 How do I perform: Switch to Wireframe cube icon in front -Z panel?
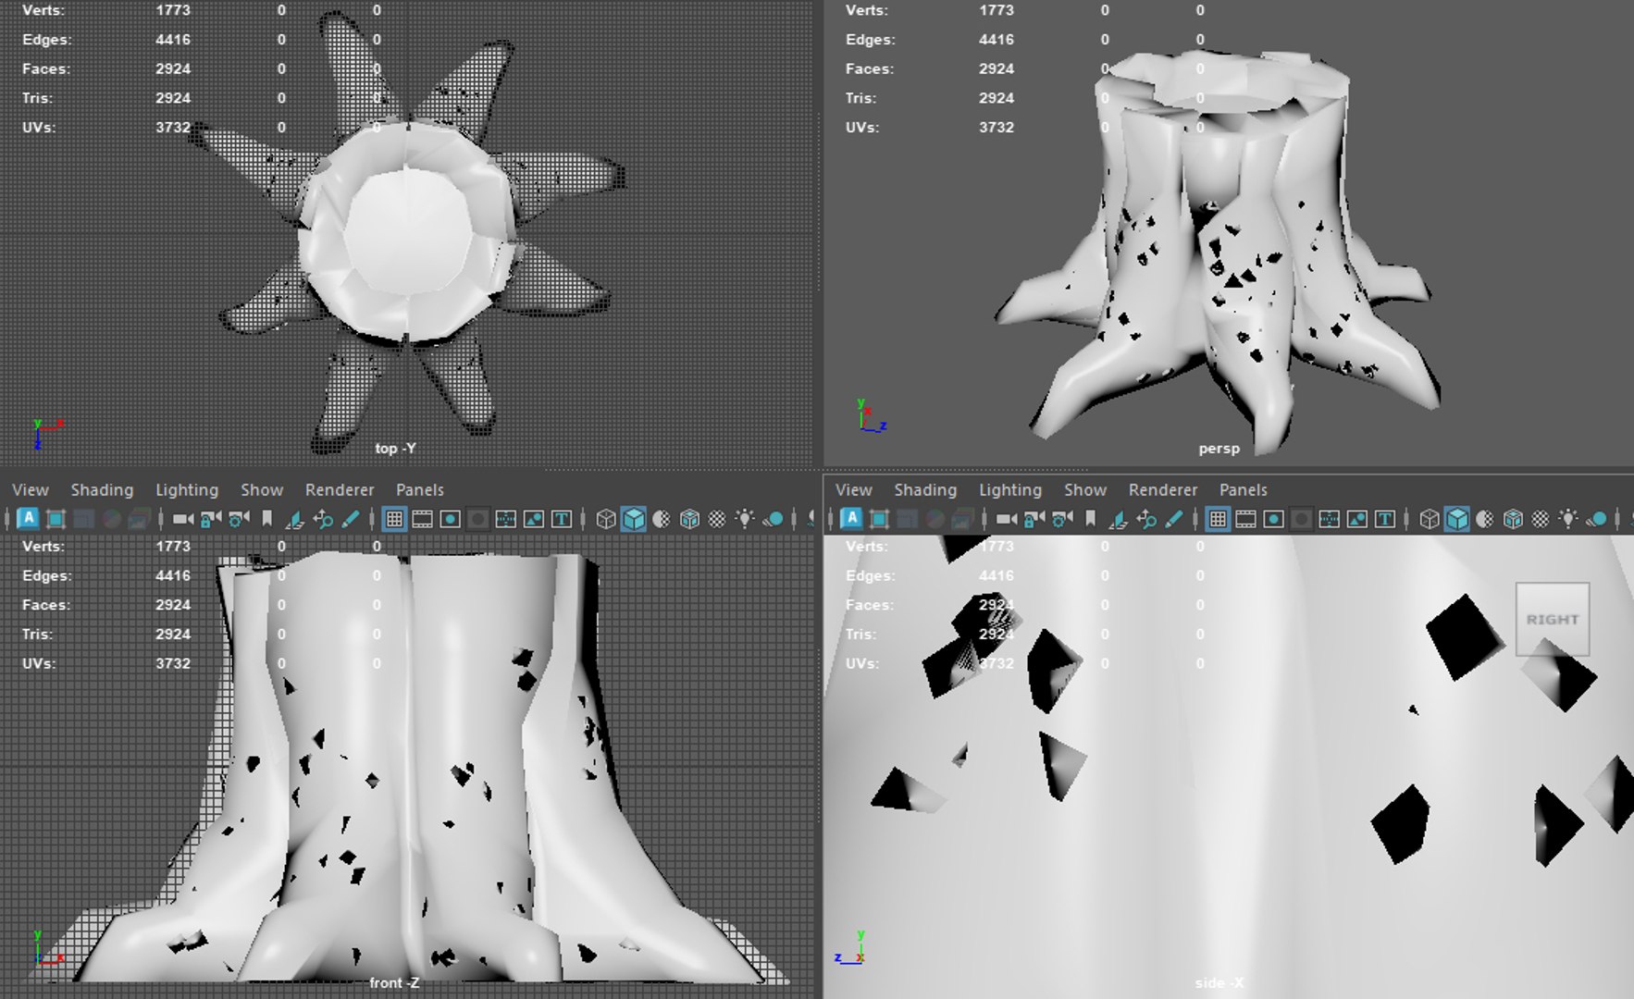pos(606,519)
